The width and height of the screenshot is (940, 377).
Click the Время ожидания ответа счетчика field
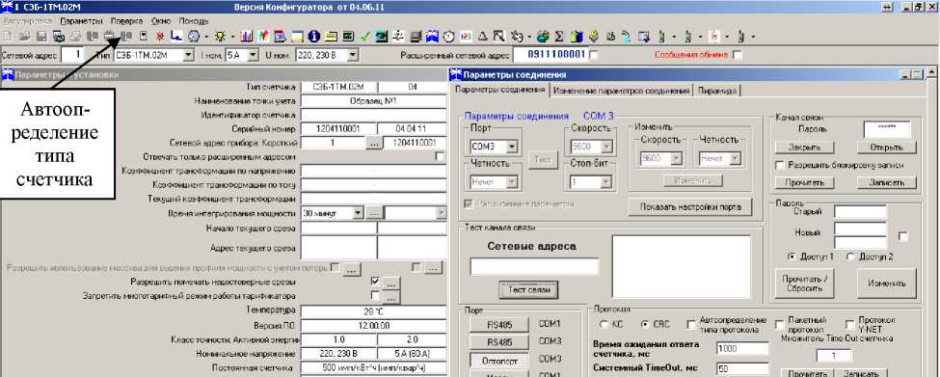pyautogui.click(x=742, y=349)
